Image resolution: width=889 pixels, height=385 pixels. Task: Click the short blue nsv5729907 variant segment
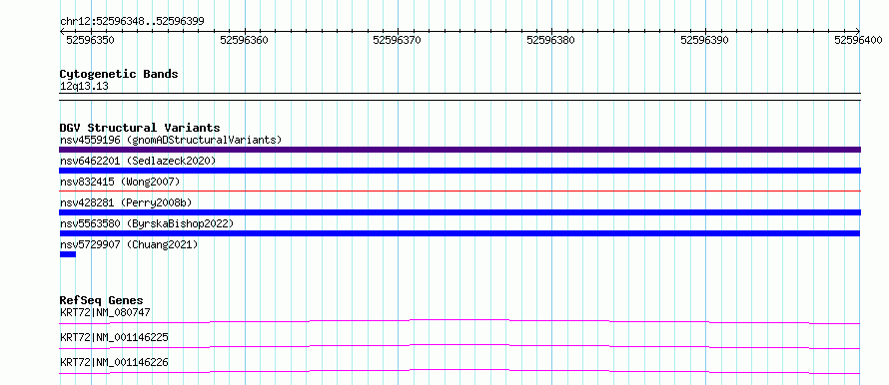pos(68,254)
